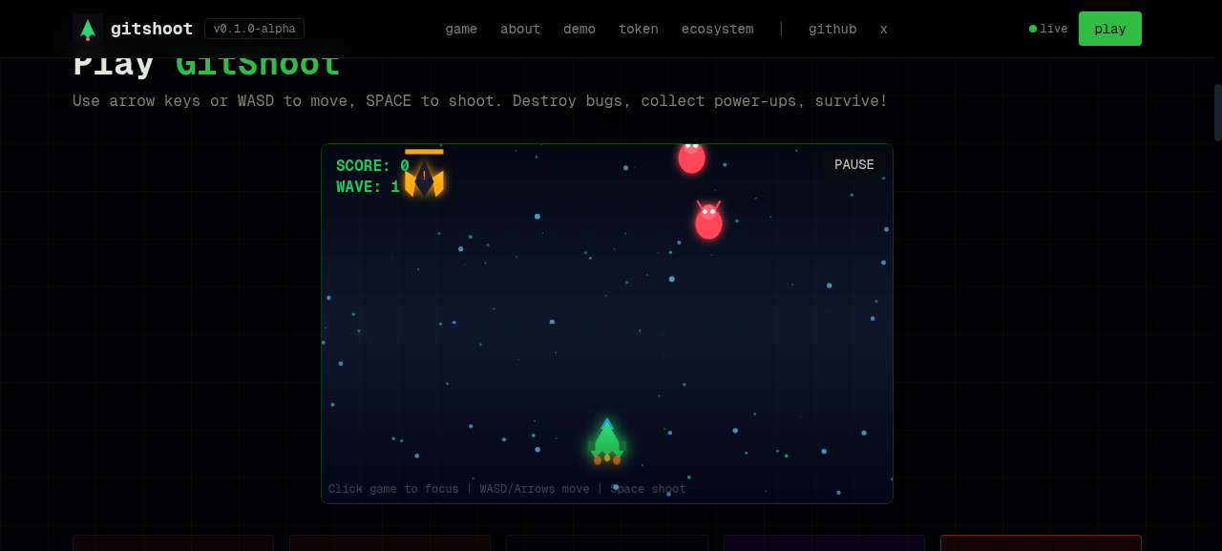
Task: Open the x social link
Action: coord(884,29)
